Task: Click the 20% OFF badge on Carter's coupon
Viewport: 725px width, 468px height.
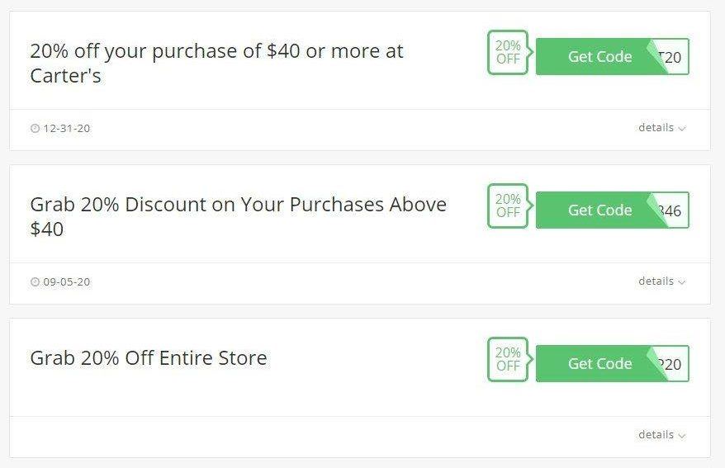Action: pos(508,52)
